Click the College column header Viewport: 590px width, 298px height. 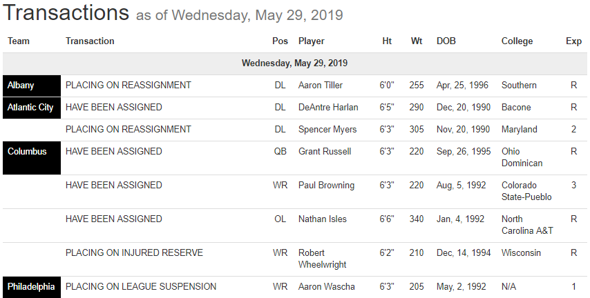click(517, 41)
